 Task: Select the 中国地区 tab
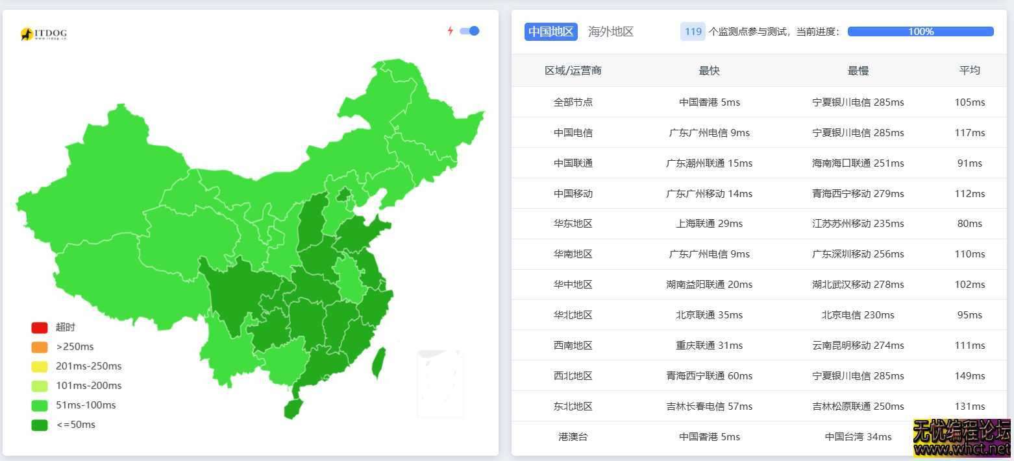(550, 32)
